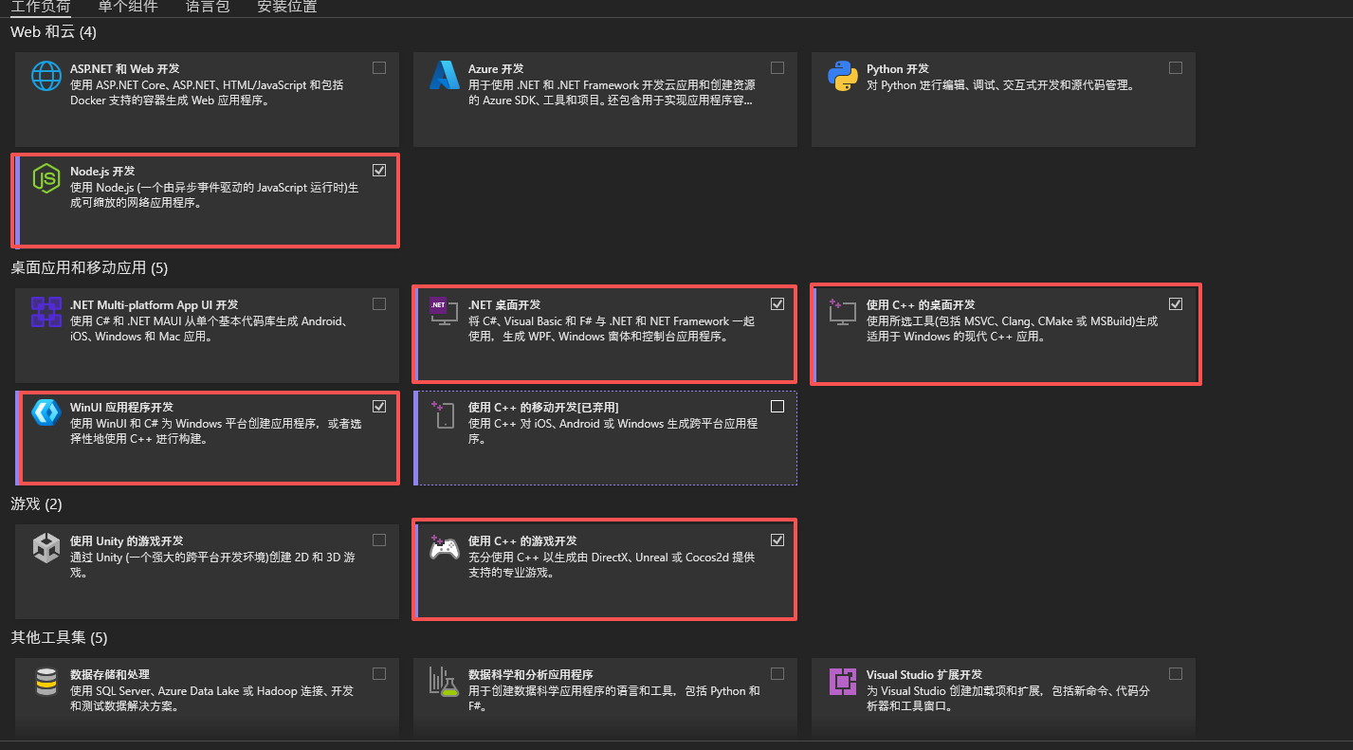Viewport: 1353px width, 750px height.
Task: Uncheck the WinUI 应用程序开发 checkbox
Action: point(379,407)
